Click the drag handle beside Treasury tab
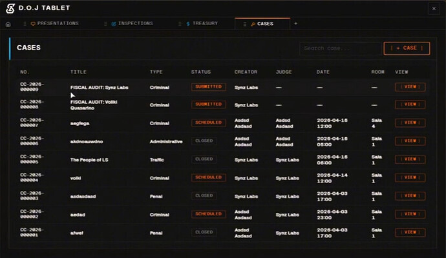The height and width of the screenshot is (258, 446). pos(180,24)
